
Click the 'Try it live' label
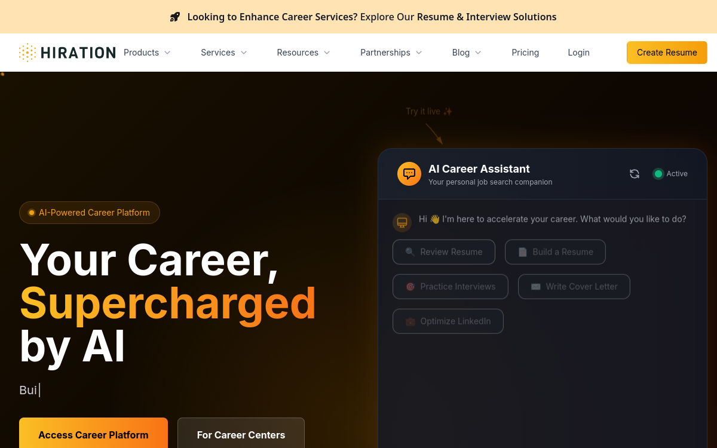(x=429, y=111)
